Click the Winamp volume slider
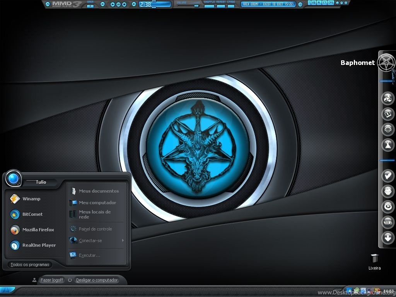The image size is (396, 297). (x=188, y=6)
